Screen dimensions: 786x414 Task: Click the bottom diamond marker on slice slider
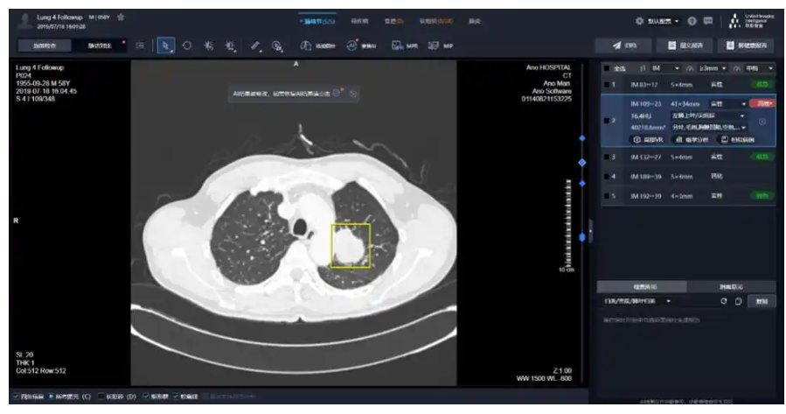click(x=582, y=237)
